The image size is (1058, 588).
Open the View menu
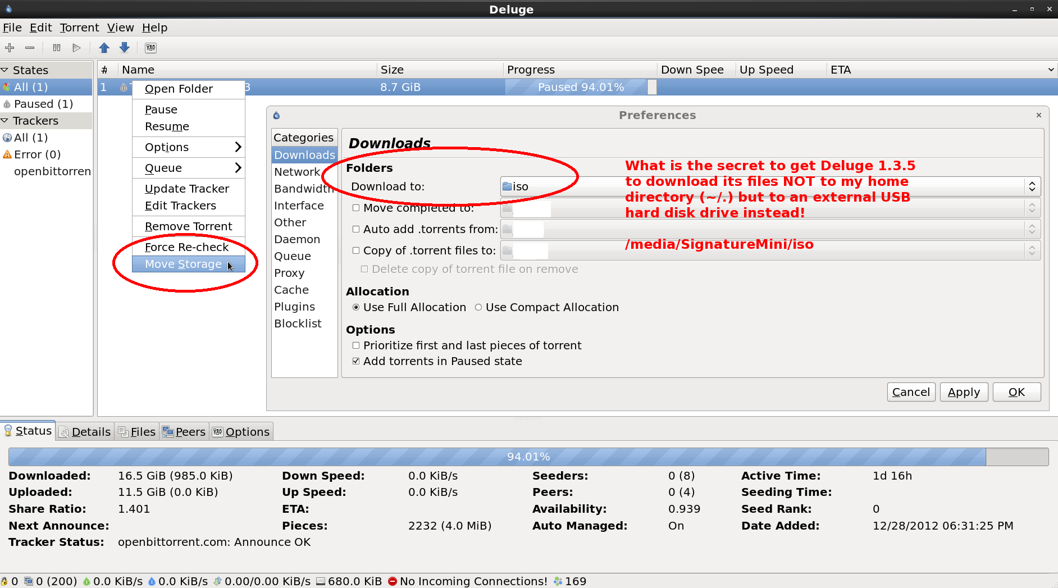click(121, 28)
